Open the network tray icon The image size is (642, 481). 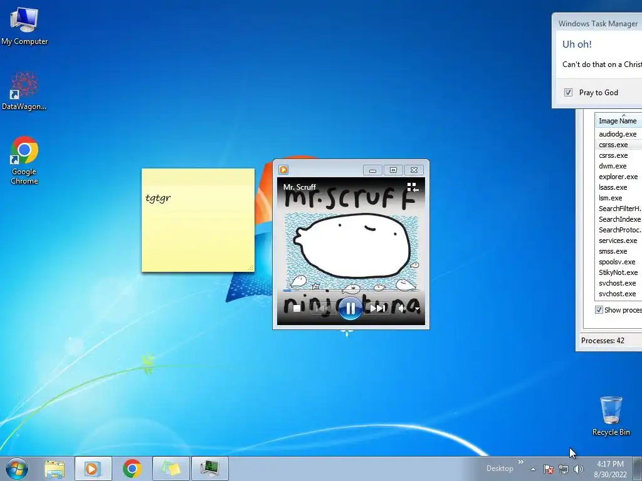tap(564, 469)
